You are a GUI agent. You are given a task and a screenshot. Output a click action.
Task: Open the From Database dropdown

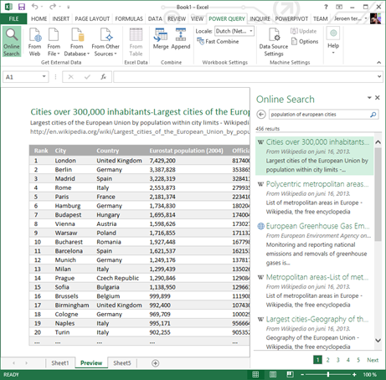77,42
